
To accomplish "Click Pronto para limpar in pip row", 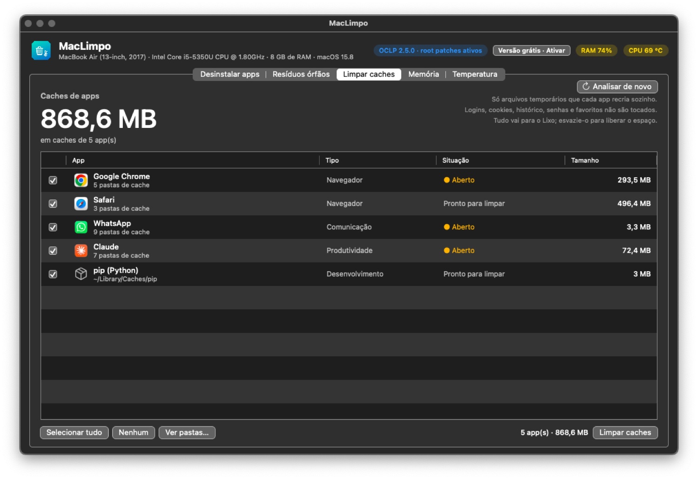I will click(x=474, y=274).
